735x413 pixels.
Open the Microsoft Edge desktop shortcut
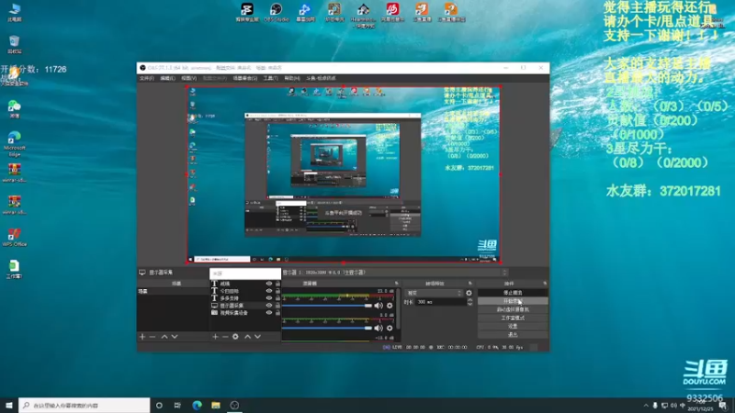pos(15,143)
